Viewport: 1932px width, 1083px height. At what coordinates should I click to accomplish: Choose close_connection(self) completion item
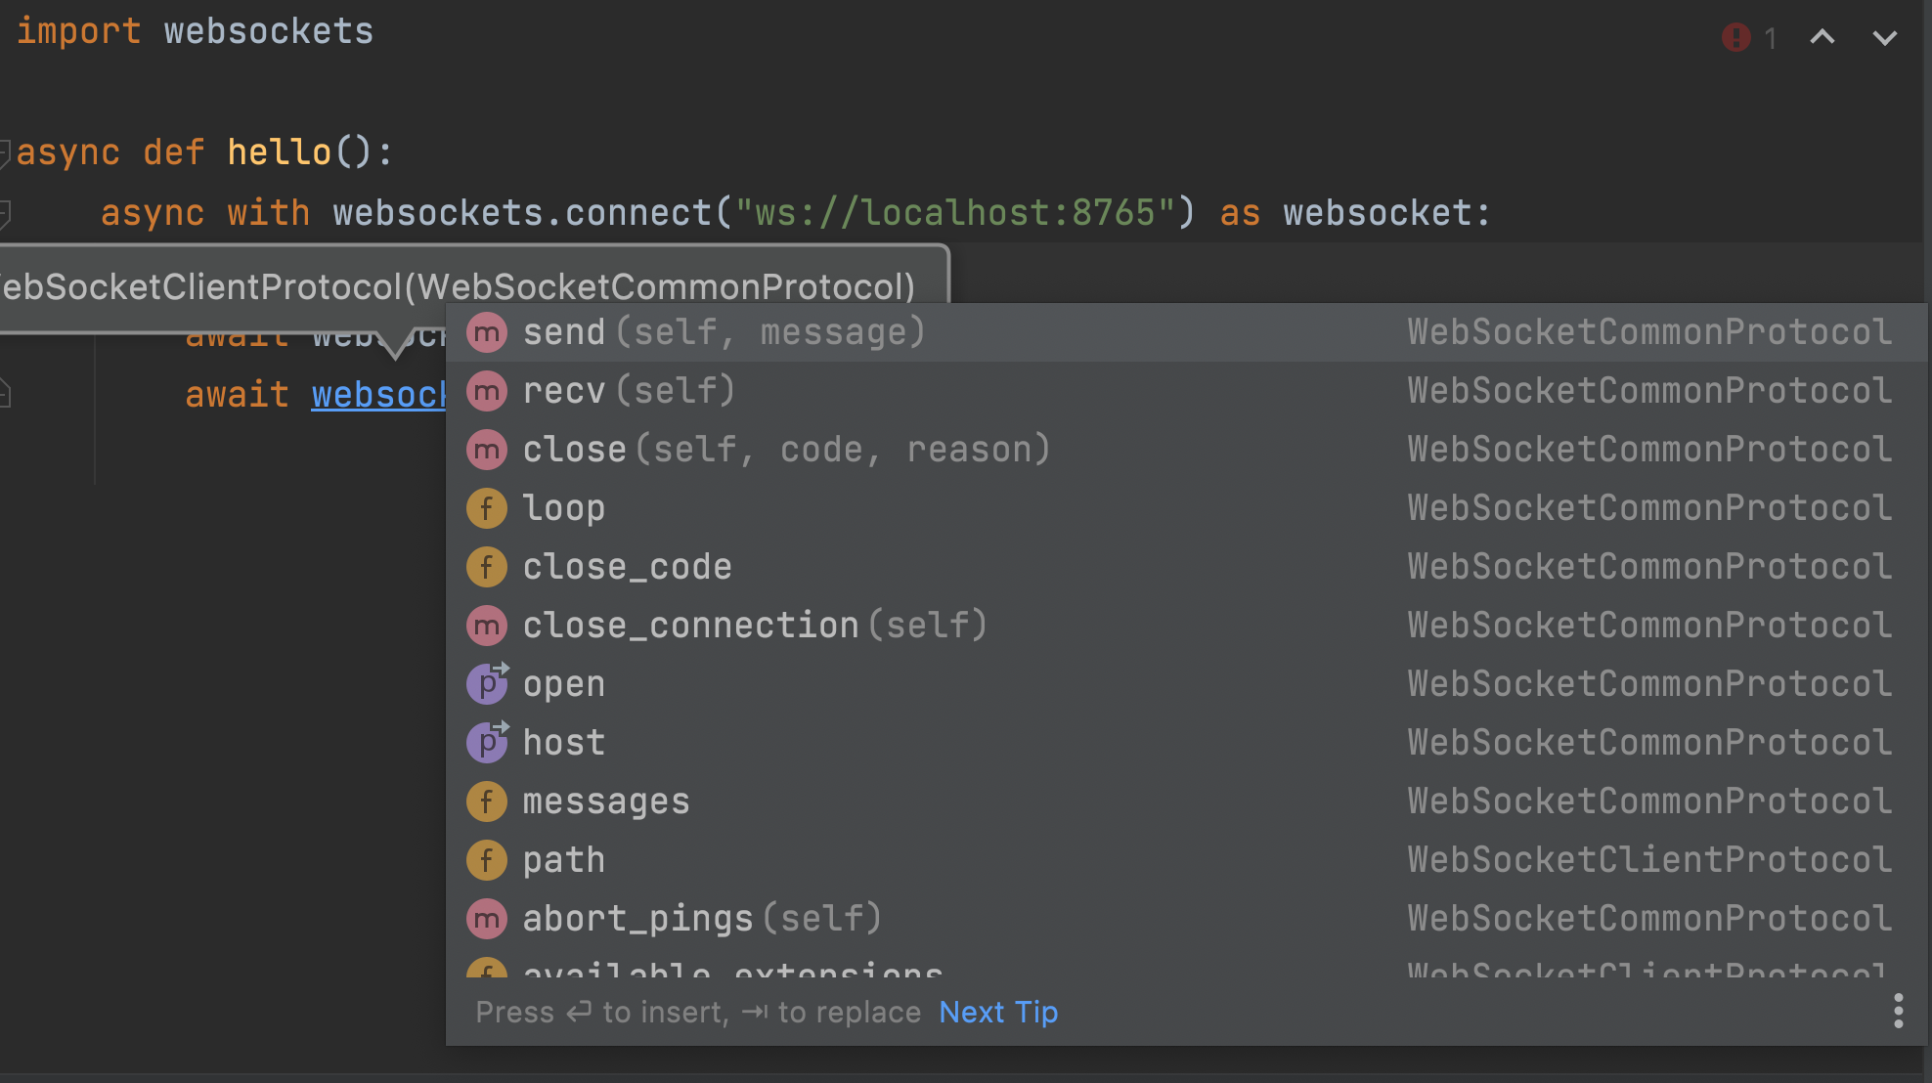tap(754, 626)
